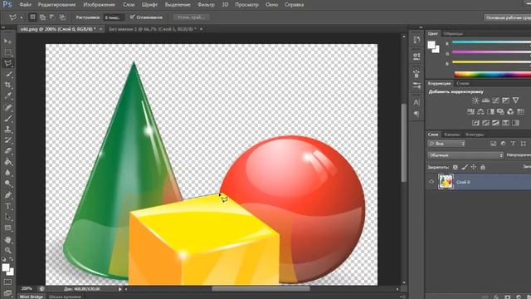Toggle Quick Mask mode
Screen dimensions: 531x299
[x=7, y=282]
